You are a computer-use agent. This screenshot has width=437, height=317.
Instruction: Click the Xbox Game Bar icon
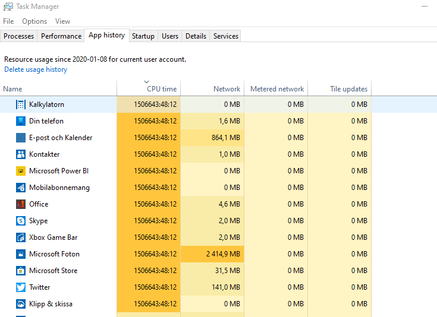(x=21, y=237)
